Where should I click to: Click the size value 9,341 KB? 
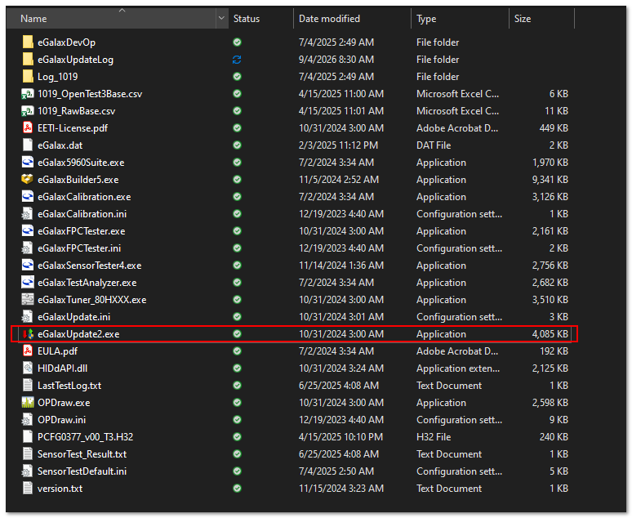(x=550, y=180)
